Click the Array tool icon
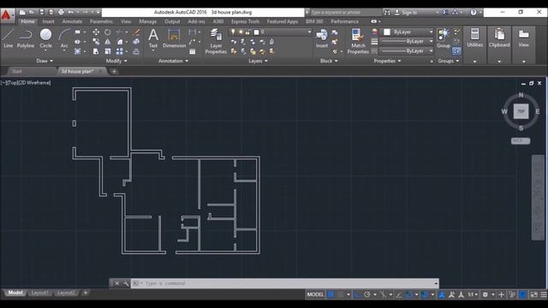Screen dimensions: 548x308 point(120,51)
